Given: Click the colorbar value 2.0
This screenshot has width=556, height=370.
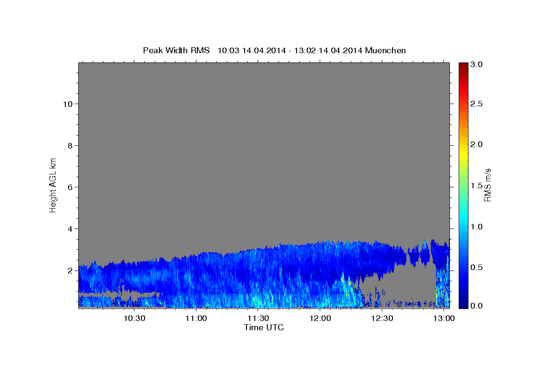Looking at the screenshot, I should click(477, 145).
